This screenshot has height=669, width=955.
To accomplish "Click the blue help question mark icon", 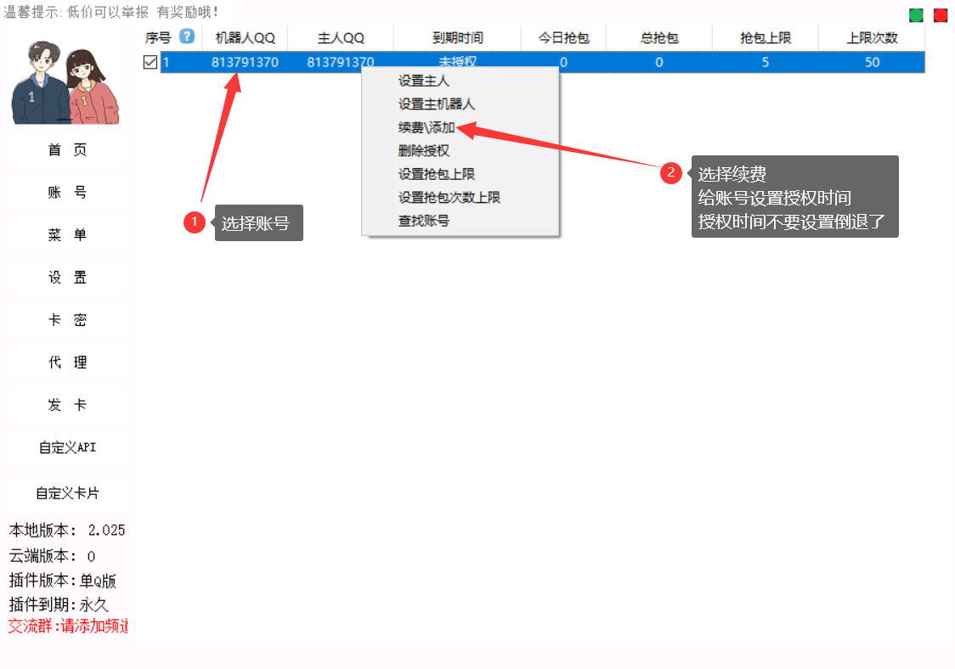I will tap(187, 37).
